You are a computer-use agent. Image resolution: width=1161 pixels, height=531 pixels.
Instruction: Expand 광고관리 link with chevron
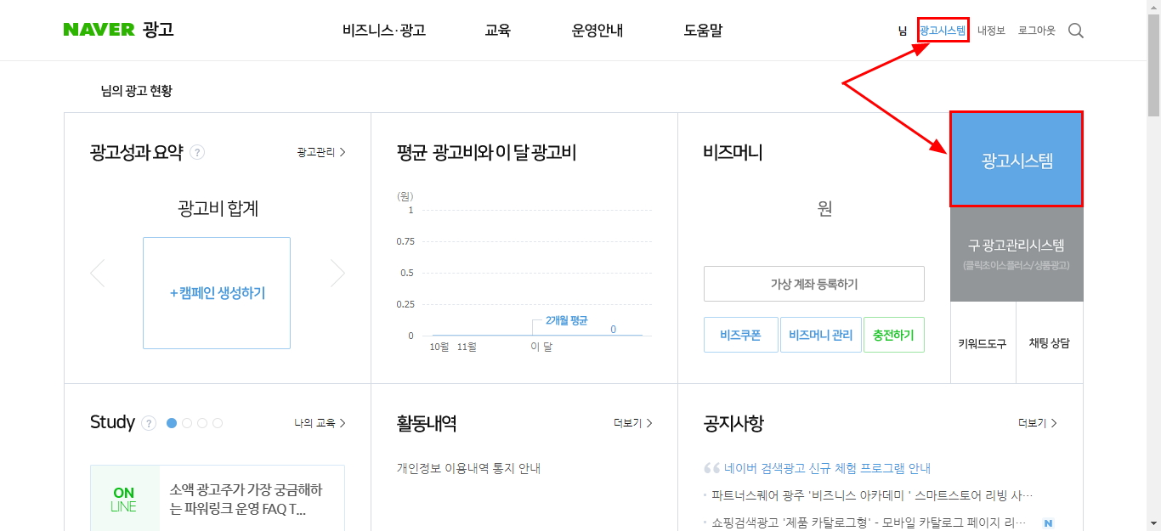coord(321,152)
